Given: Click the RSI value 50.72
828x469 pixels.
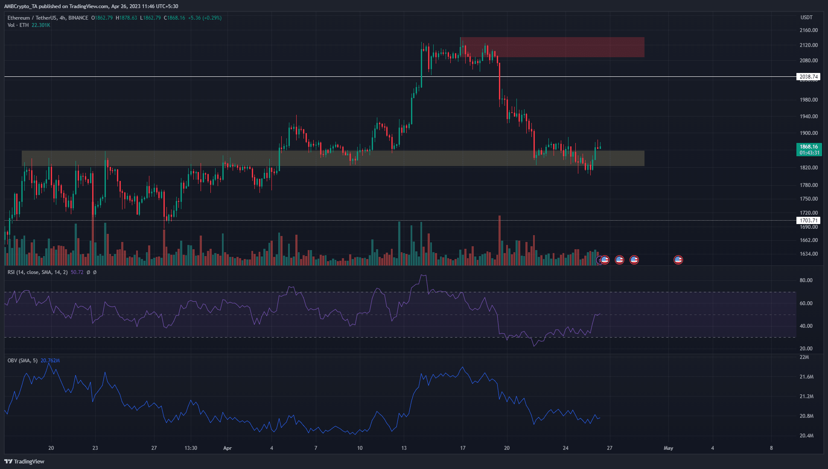Looking at the screenshot, I should tap(77, 272).
